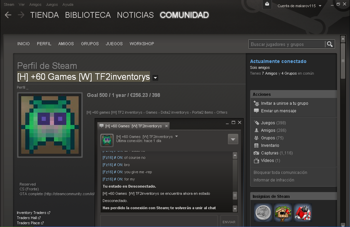Screen dimensions: 350x227
Task: Click the ENVIAR button in chat
Action: click(x=229, y=221)
